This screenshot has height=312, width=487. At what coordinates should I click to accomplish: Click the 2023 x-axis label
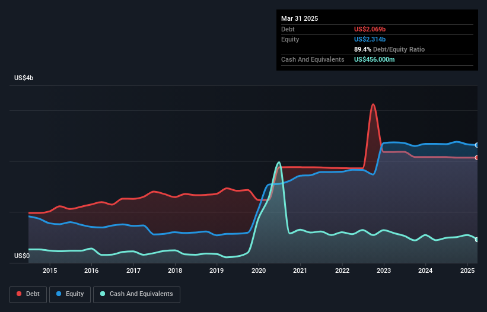(384, 270)
